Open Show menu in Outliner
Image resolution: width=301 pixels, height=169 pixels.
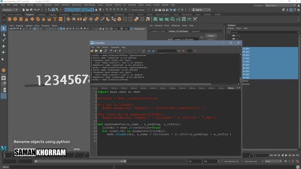pyautogui.click(x=238, y=28)
